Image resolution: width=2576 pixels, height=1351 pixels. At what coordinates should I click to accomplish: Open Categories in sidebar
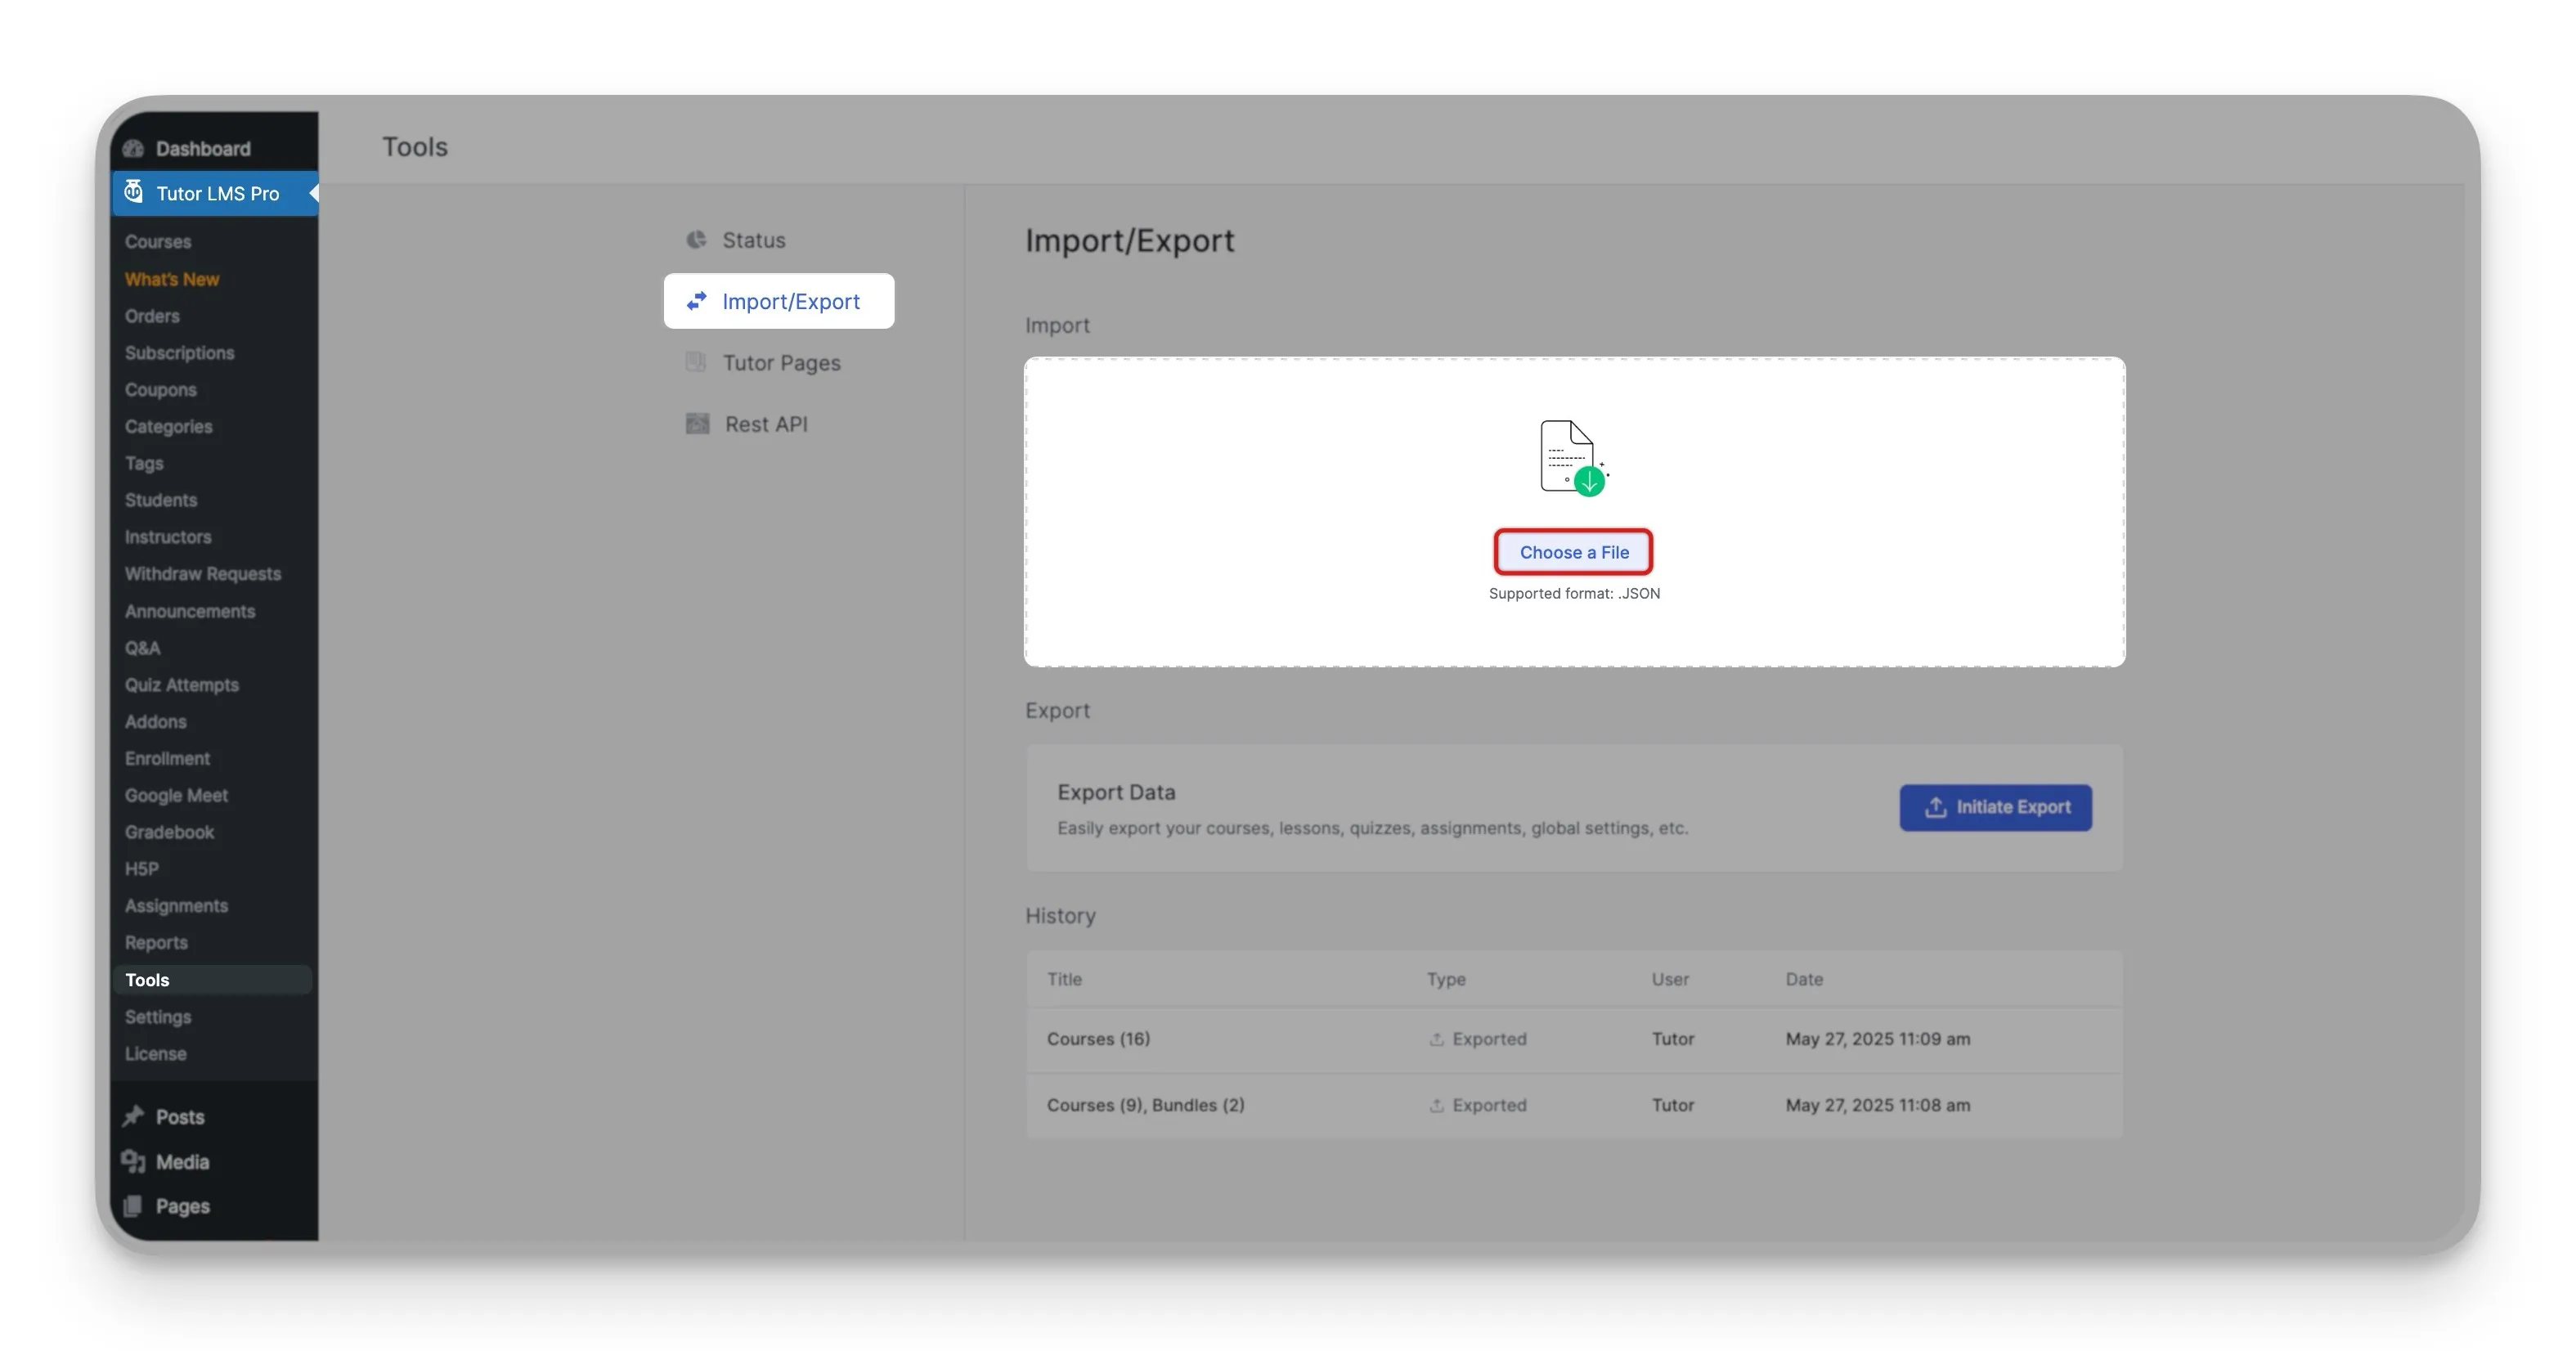click(168, 426)
